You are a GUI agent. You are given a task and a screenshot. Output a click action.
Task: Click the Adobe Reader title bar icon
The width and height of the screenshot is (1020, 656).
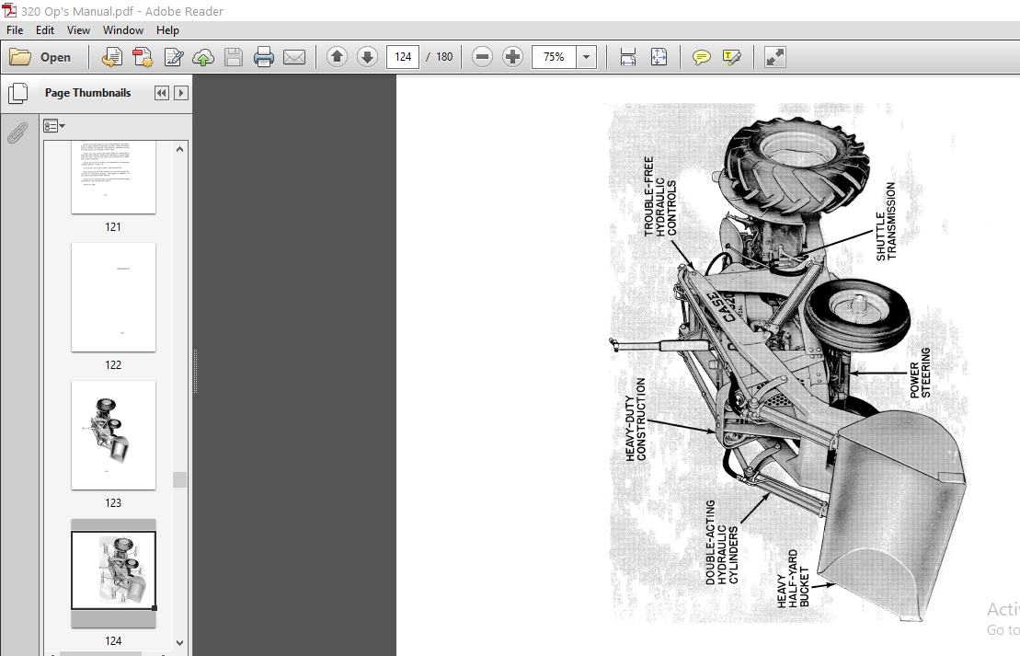coord(9,10)
